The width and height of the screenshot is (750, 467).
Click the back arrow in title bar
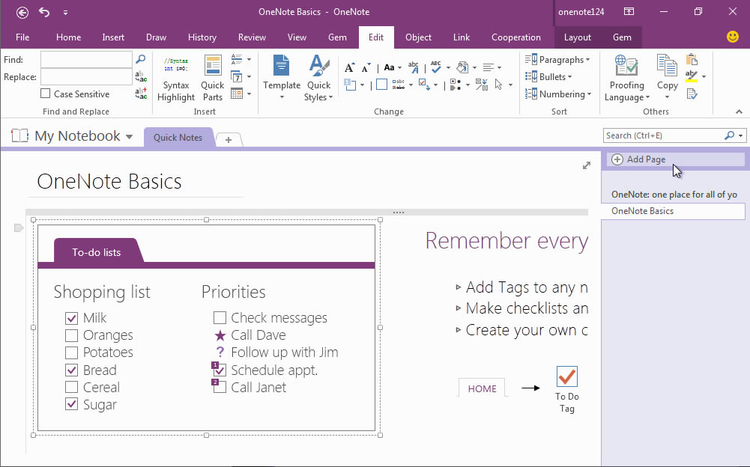[22, 12]
